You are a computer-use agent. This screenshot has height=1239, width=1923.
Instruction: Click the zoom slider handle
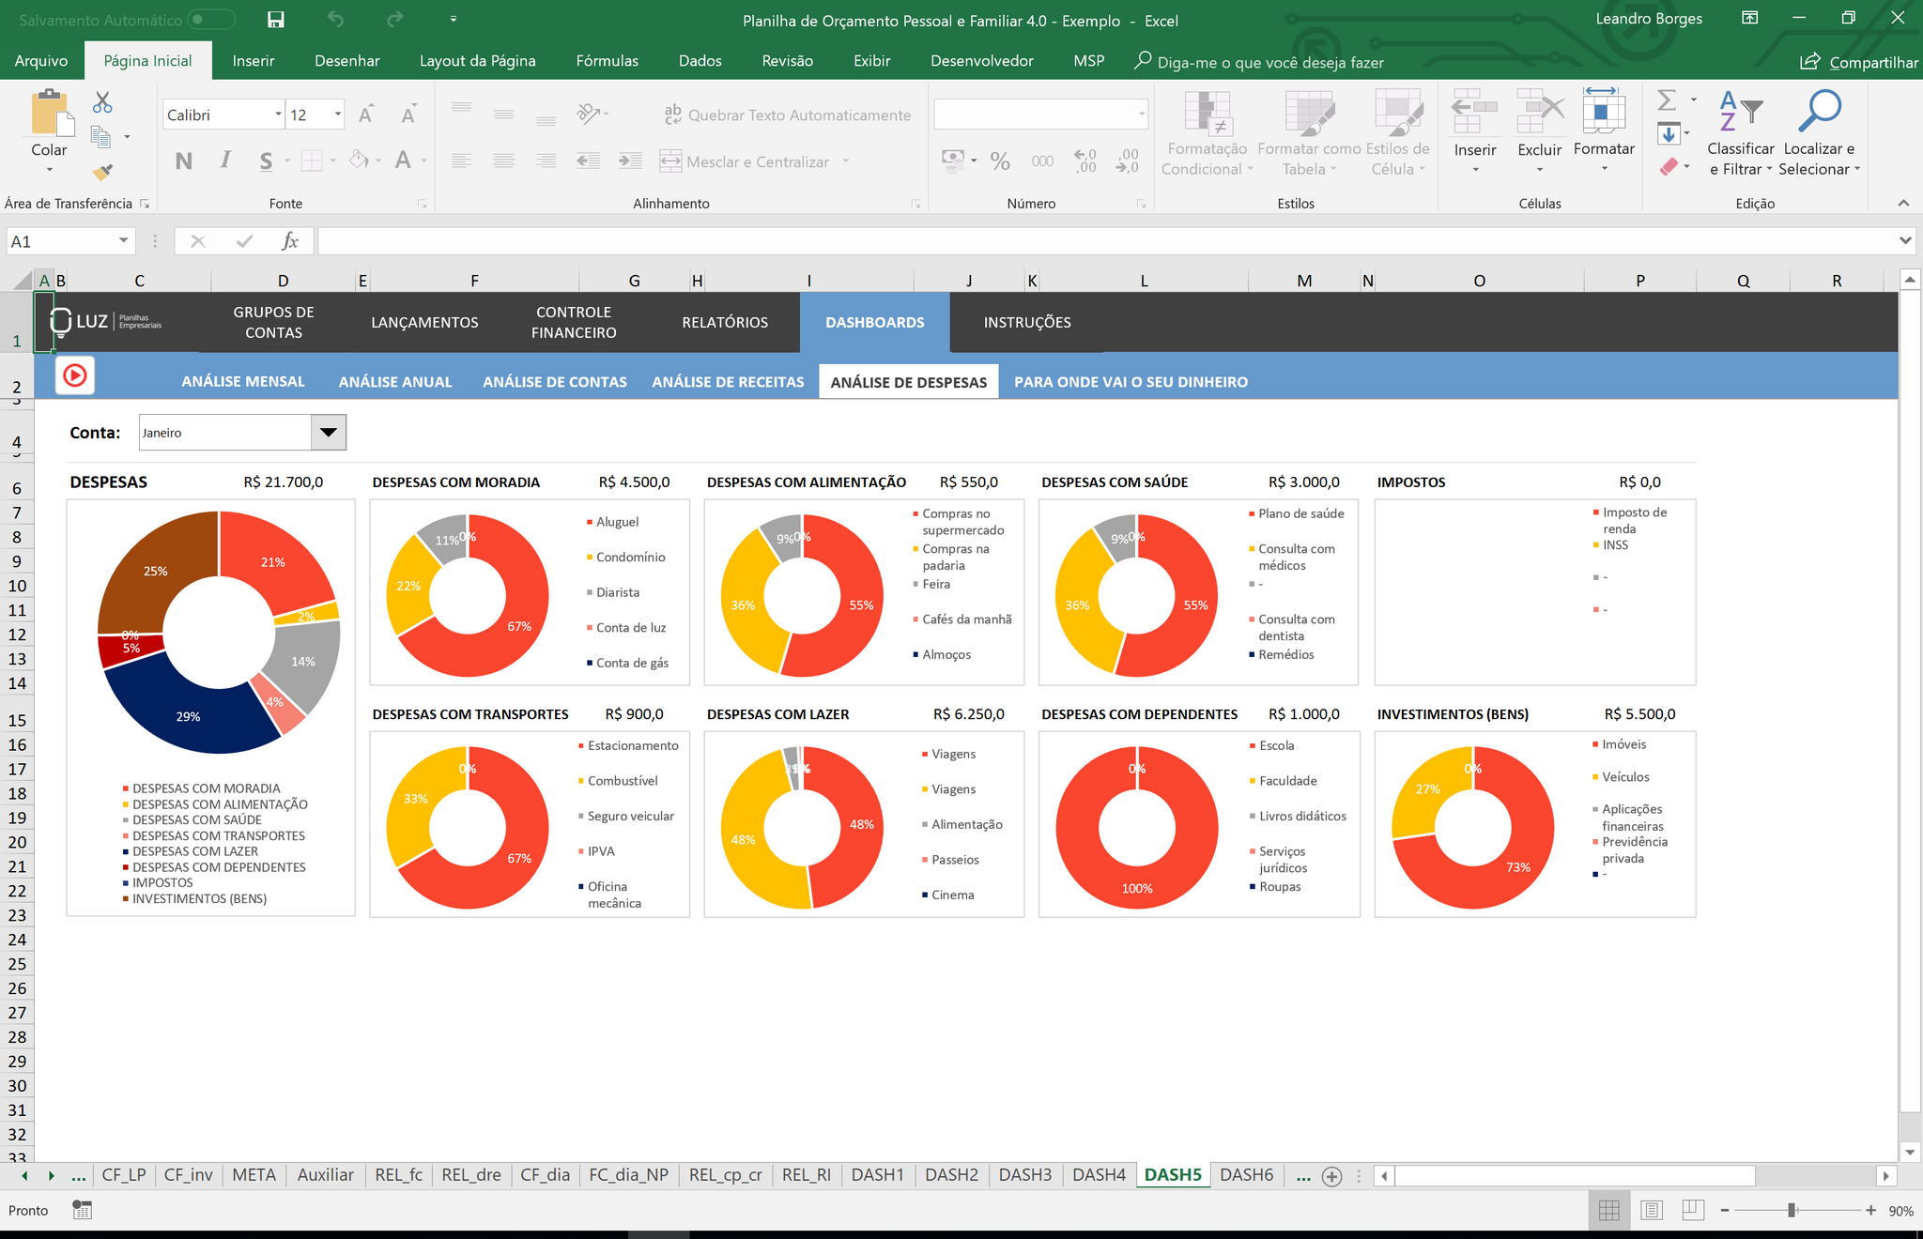[1792, 1210]
